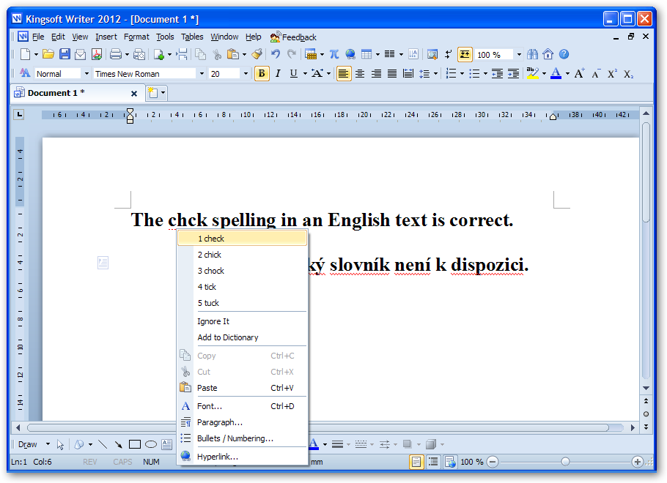This screenshot has height=483, width=667.
Task: Click the zoom in plus button
Action: (x=637, y=462)
